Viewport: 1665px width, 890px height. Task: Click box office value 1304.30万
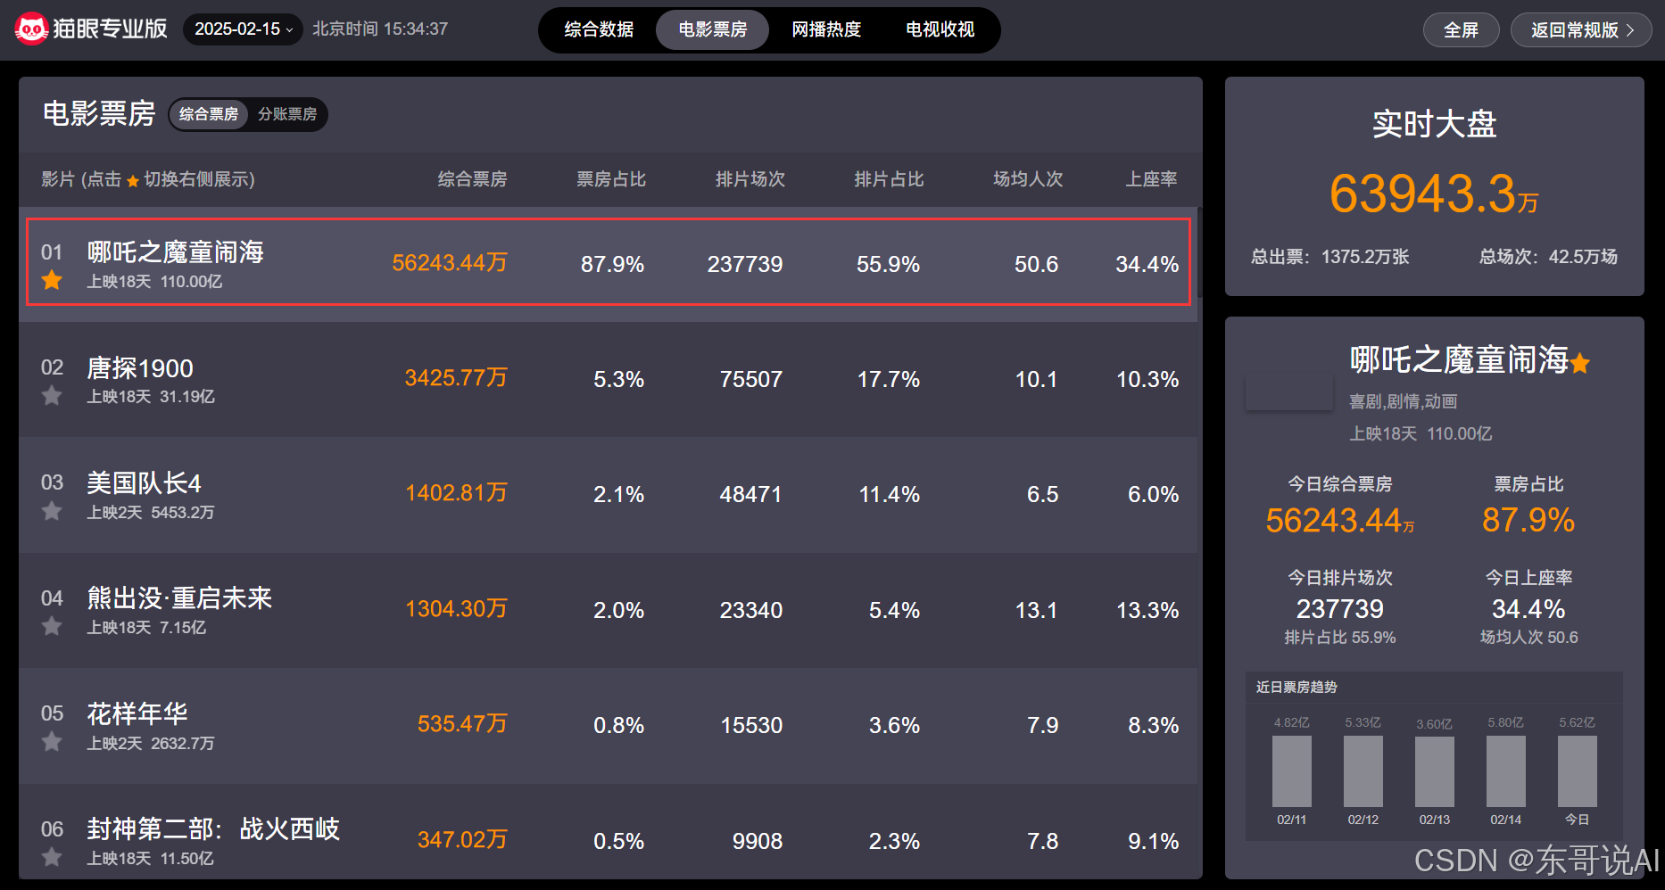pyautogui.click(x=456, y=609)
